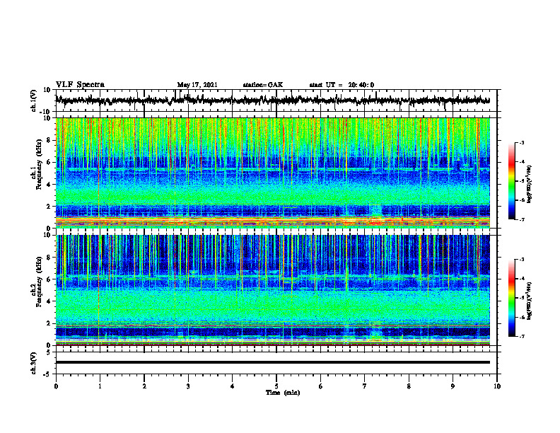The width and height of the screenshot is (560, 433).
Task: Click the ch.1 spectrogram colorbar
Action: pos(512,181)
